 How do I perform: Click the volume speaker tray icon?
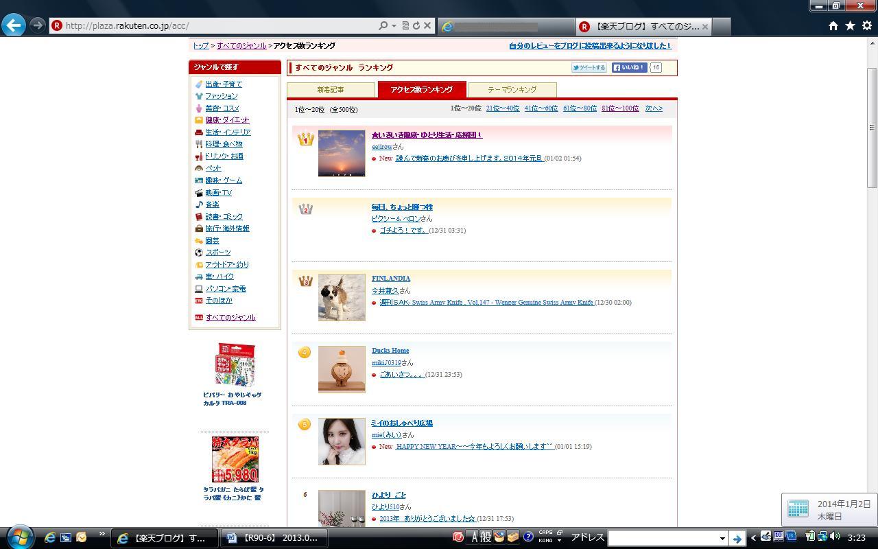click(x=835, y=537)
